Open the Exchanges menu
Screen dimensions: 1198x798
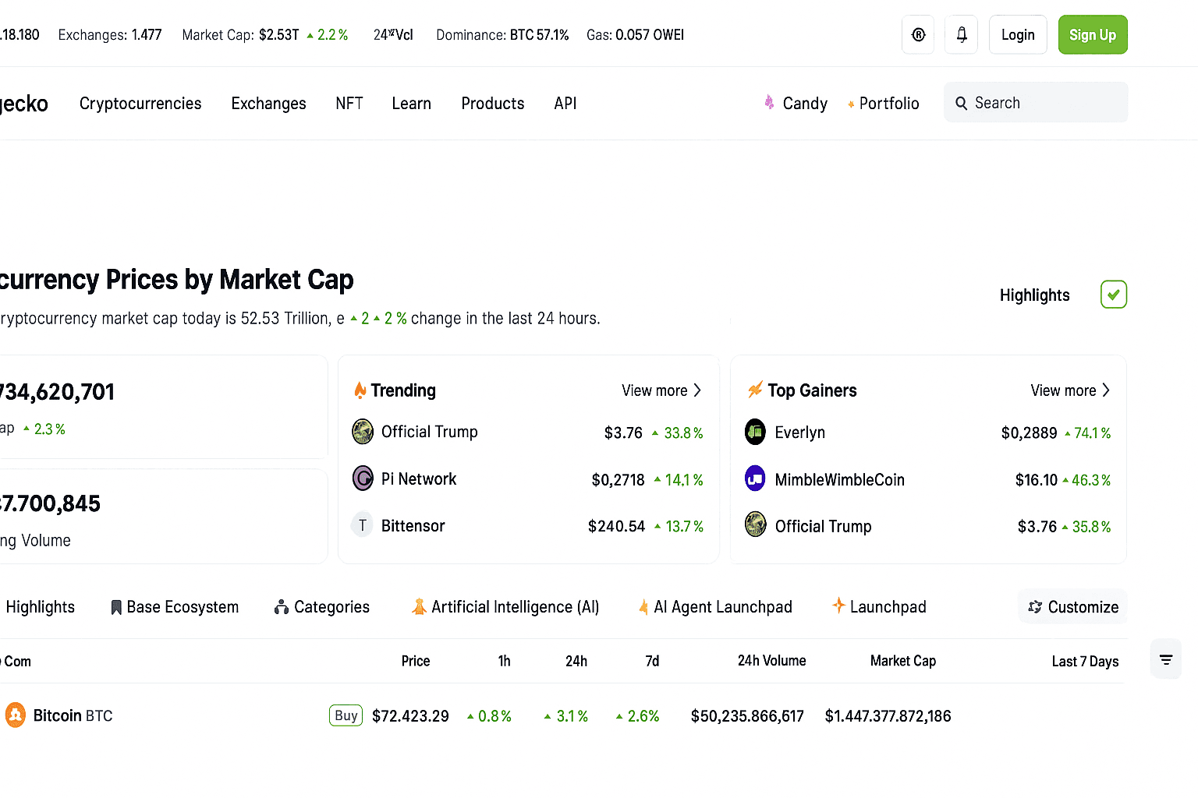(x=268, y=104)
